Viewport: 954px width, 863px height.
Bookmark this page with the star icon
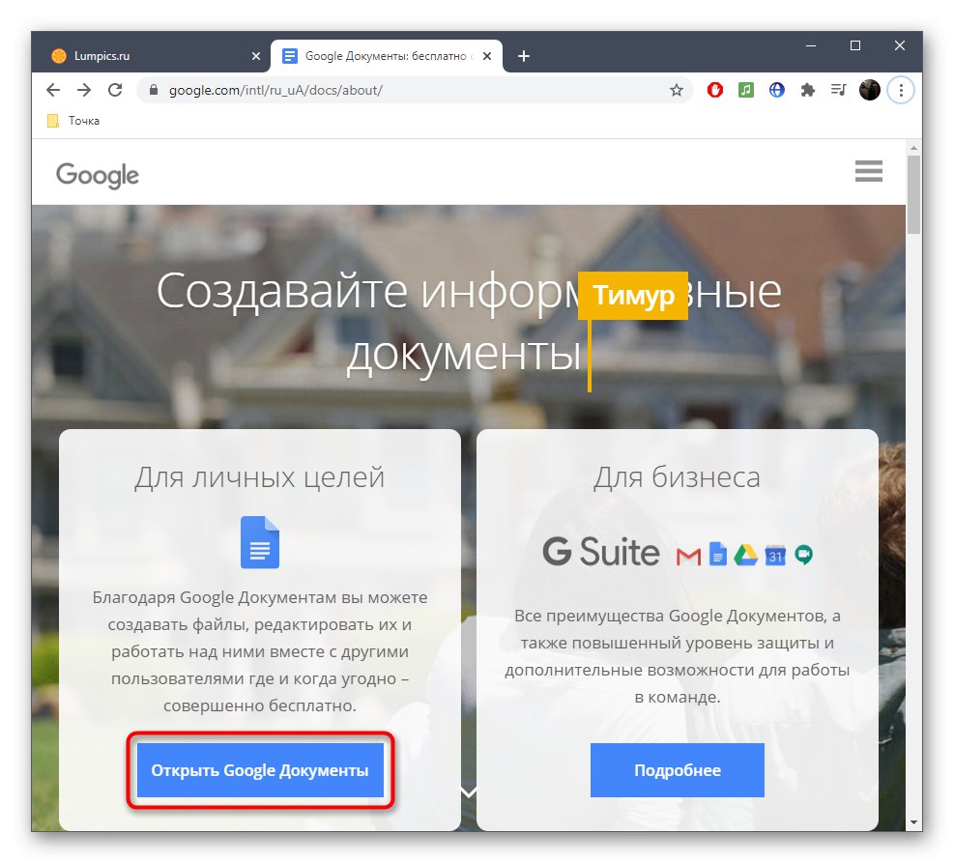pos(676,90)
